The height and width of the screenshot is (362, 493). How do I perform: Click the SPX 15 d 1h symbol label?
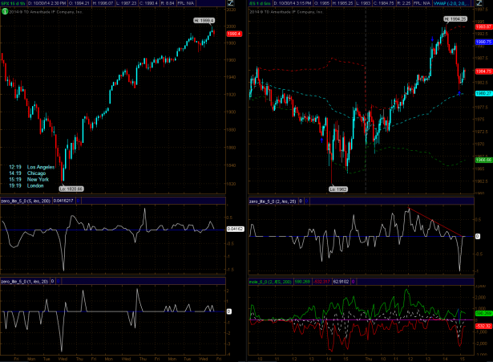coord(14,4)
